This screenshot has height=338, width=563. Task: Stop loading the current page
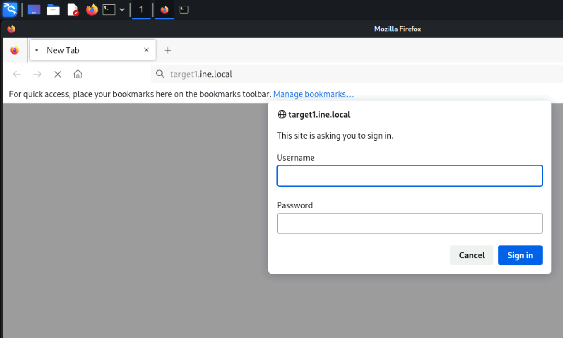point(58,74)
